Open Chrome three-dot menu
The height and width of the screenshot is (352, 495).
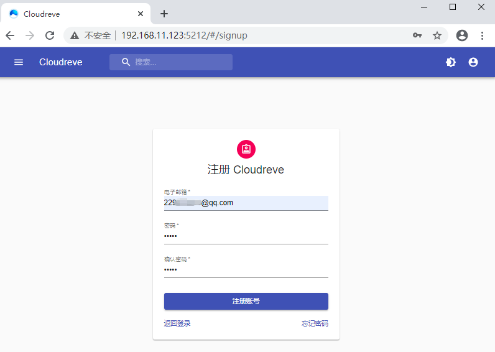pyautogui.click(x=482, y=35)
